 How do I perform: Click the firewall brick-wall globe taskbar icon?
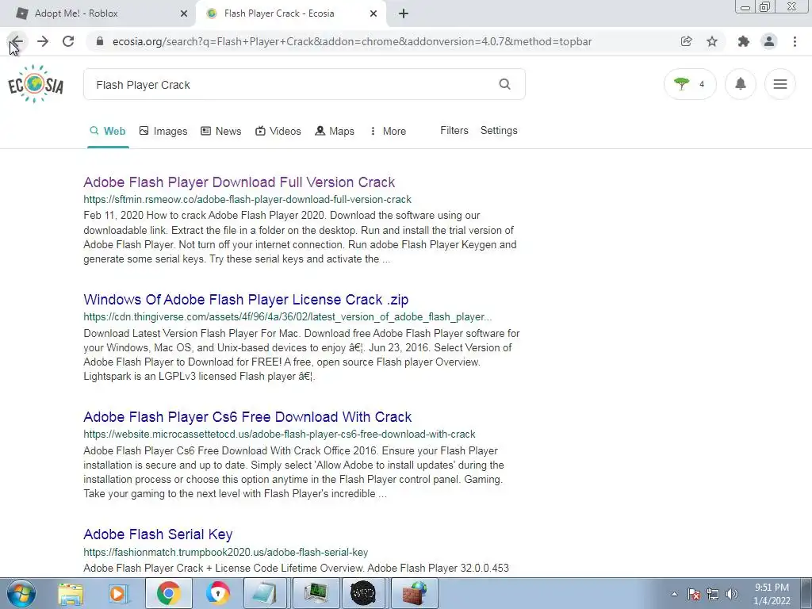[x=414, y=593]
